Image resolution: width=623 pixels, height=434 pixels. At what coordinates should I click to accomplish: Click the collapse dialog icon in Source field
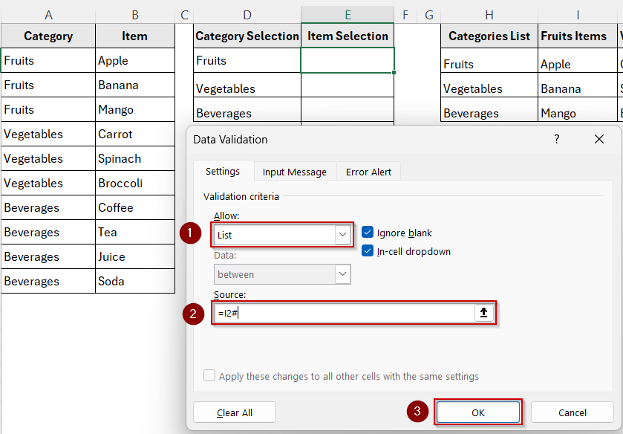coord(483,313)
